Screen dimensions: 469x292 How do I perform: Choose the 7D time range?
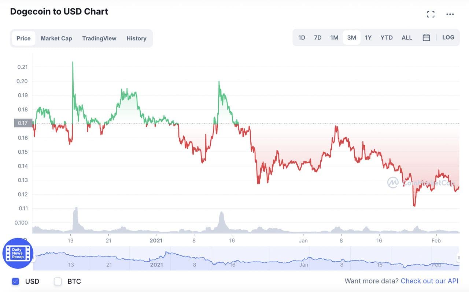(318, 38)
